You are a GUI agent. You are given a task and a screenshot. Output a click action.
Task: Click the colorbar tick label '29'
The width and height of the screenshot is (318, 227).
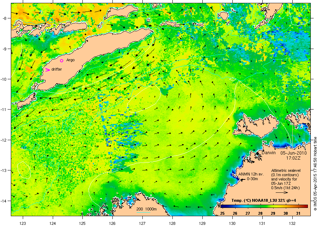[273, 213]
